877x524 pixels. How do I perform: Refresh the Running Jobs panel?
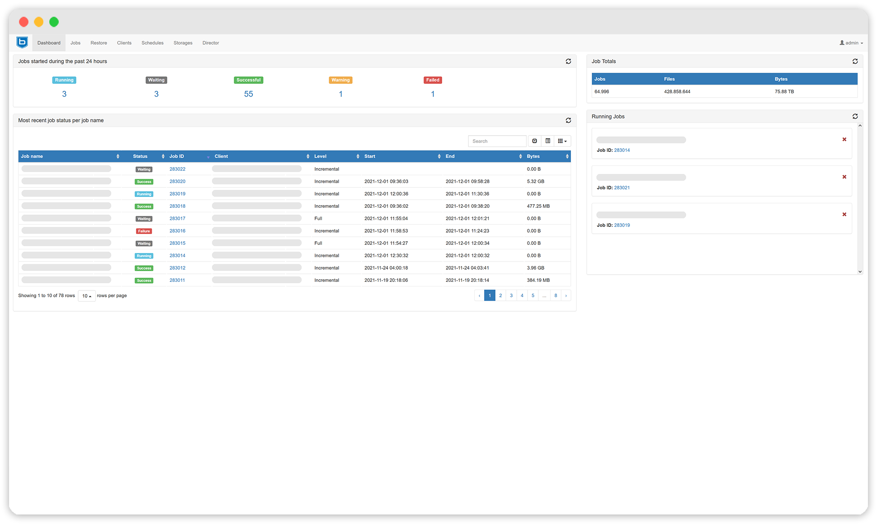tap(855, 116)
